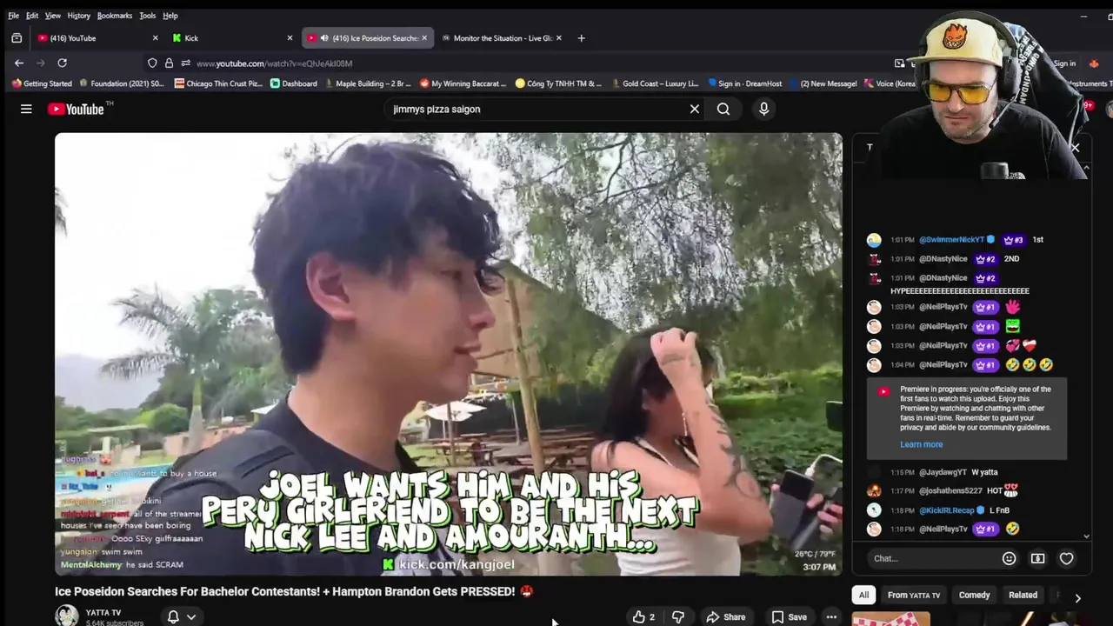
Task: Show tracking protection shield info
Action: point(152,63)
